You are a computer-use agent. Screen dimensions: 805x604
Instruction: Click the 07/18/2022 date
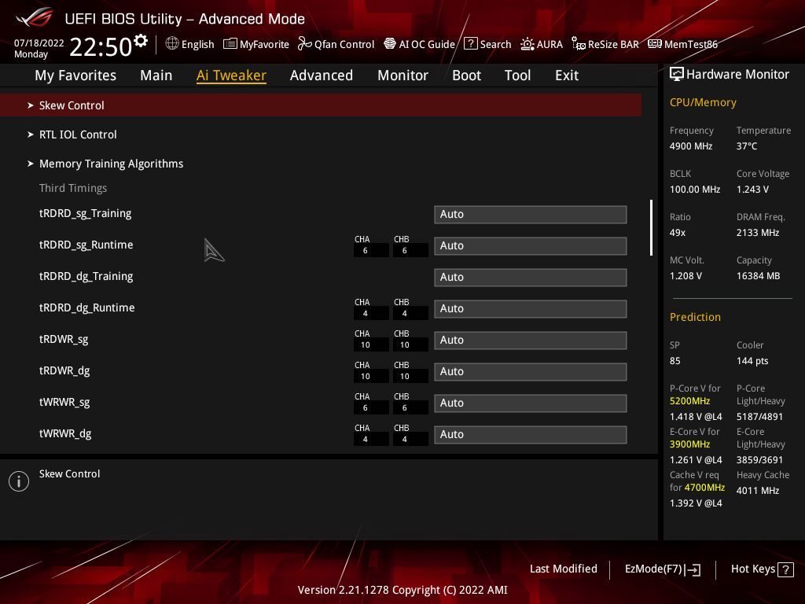(x=39, y=43)
